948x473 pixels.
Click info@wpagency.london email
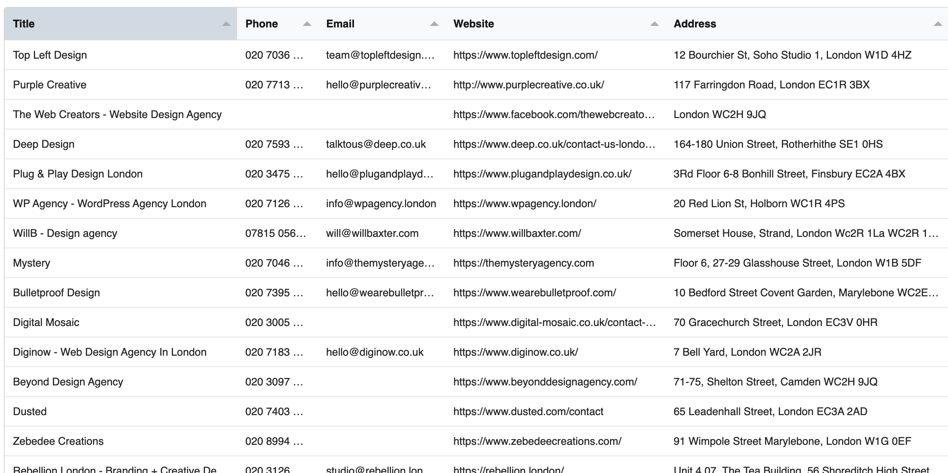pos(381,203)
